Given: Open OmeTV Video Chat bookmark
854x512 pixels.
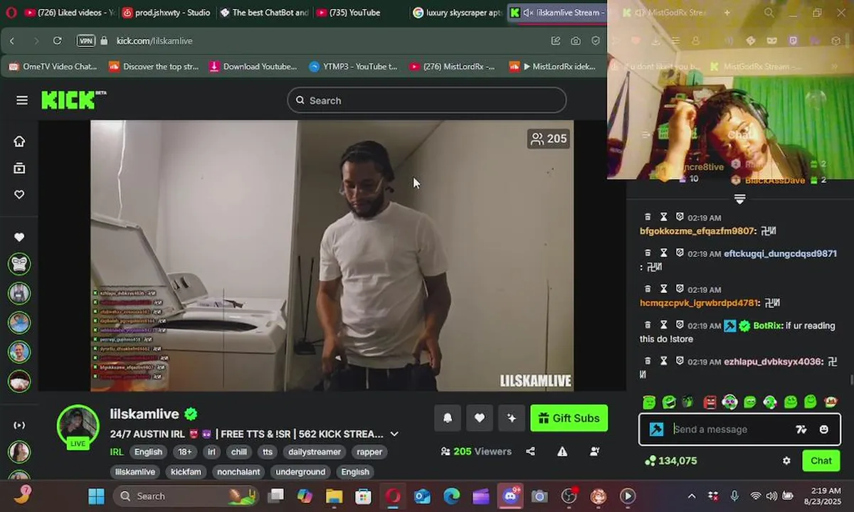Looking at the screenshot, I should tap(52, 67).
